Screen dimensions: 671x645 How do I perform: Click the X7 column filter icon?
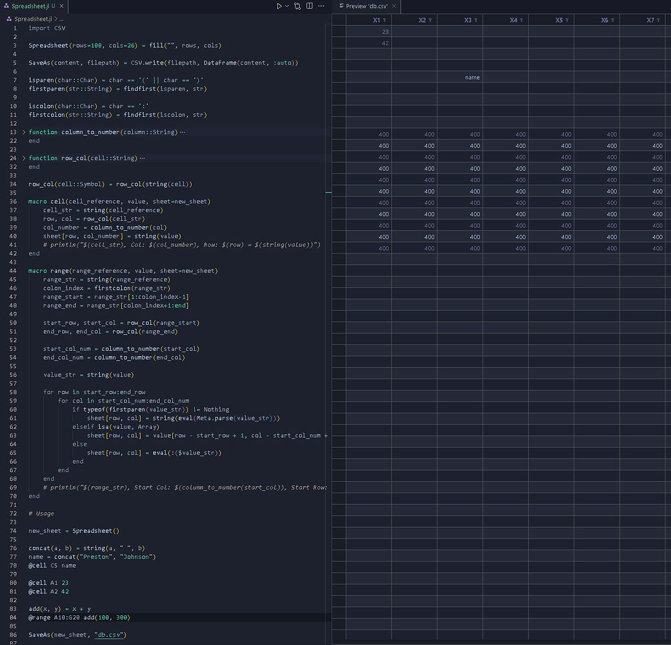pos(659,21)
